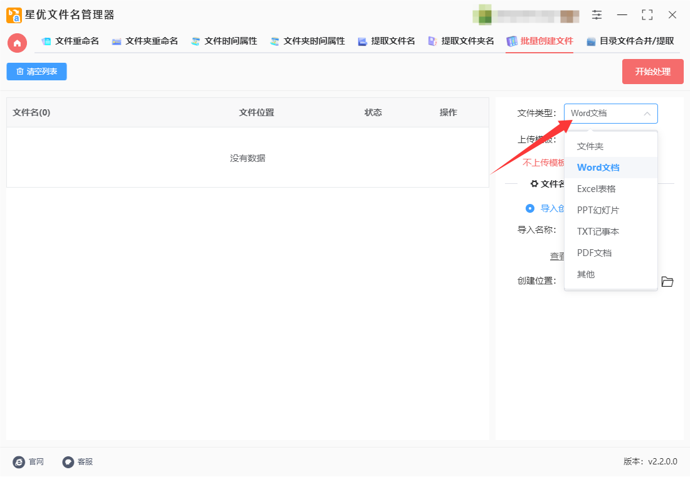Click the 文件重命名 tab icon
The height and width of the screenshot is (477, 690).
46,41
